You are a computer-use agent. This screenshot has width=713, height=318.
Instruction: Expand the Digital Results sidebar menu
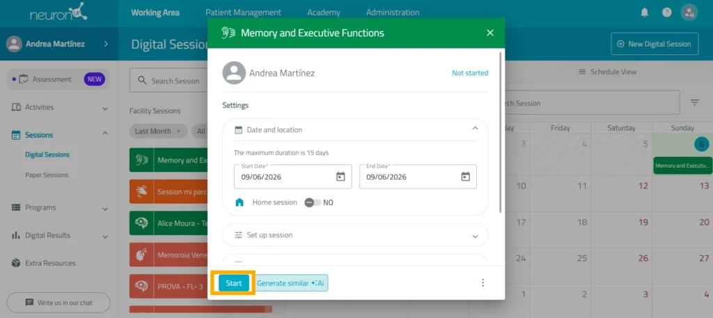pos(105,236)
